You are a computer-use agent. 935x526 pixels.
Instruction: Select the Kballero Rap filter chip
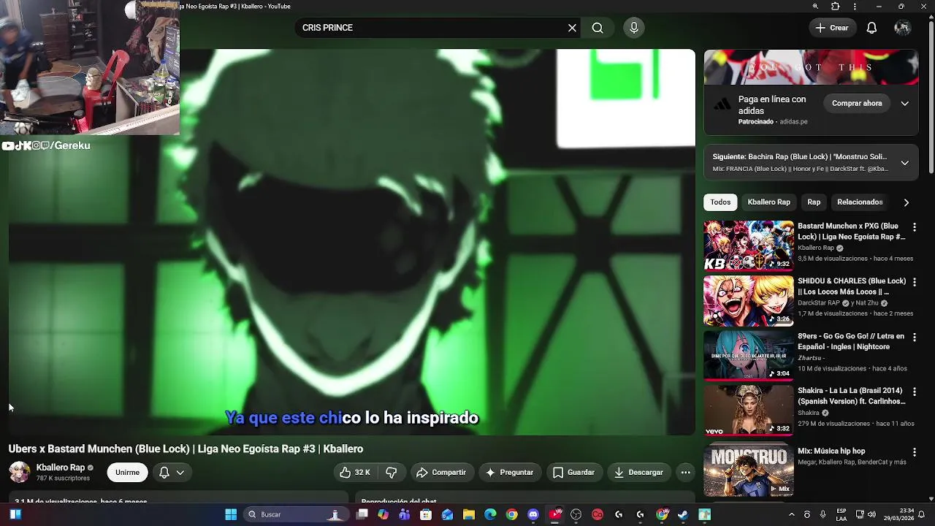coord(768,202)
